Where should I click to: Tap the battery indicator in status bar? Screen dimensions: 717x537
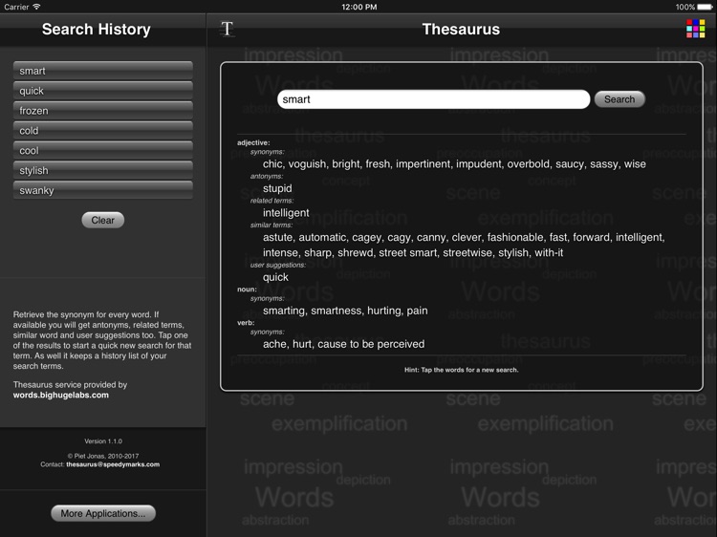pyautogui.click(x=705, y=7)
